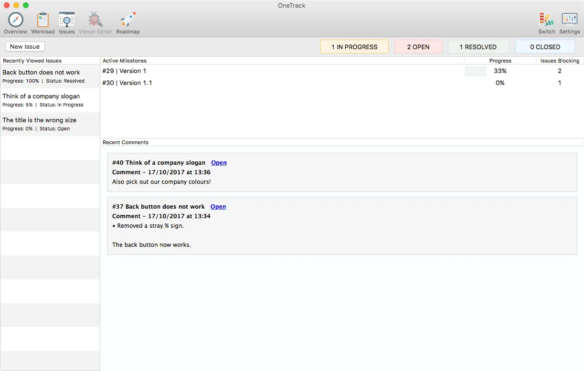Click the 0 CLOSED filter button

[544, 46]
